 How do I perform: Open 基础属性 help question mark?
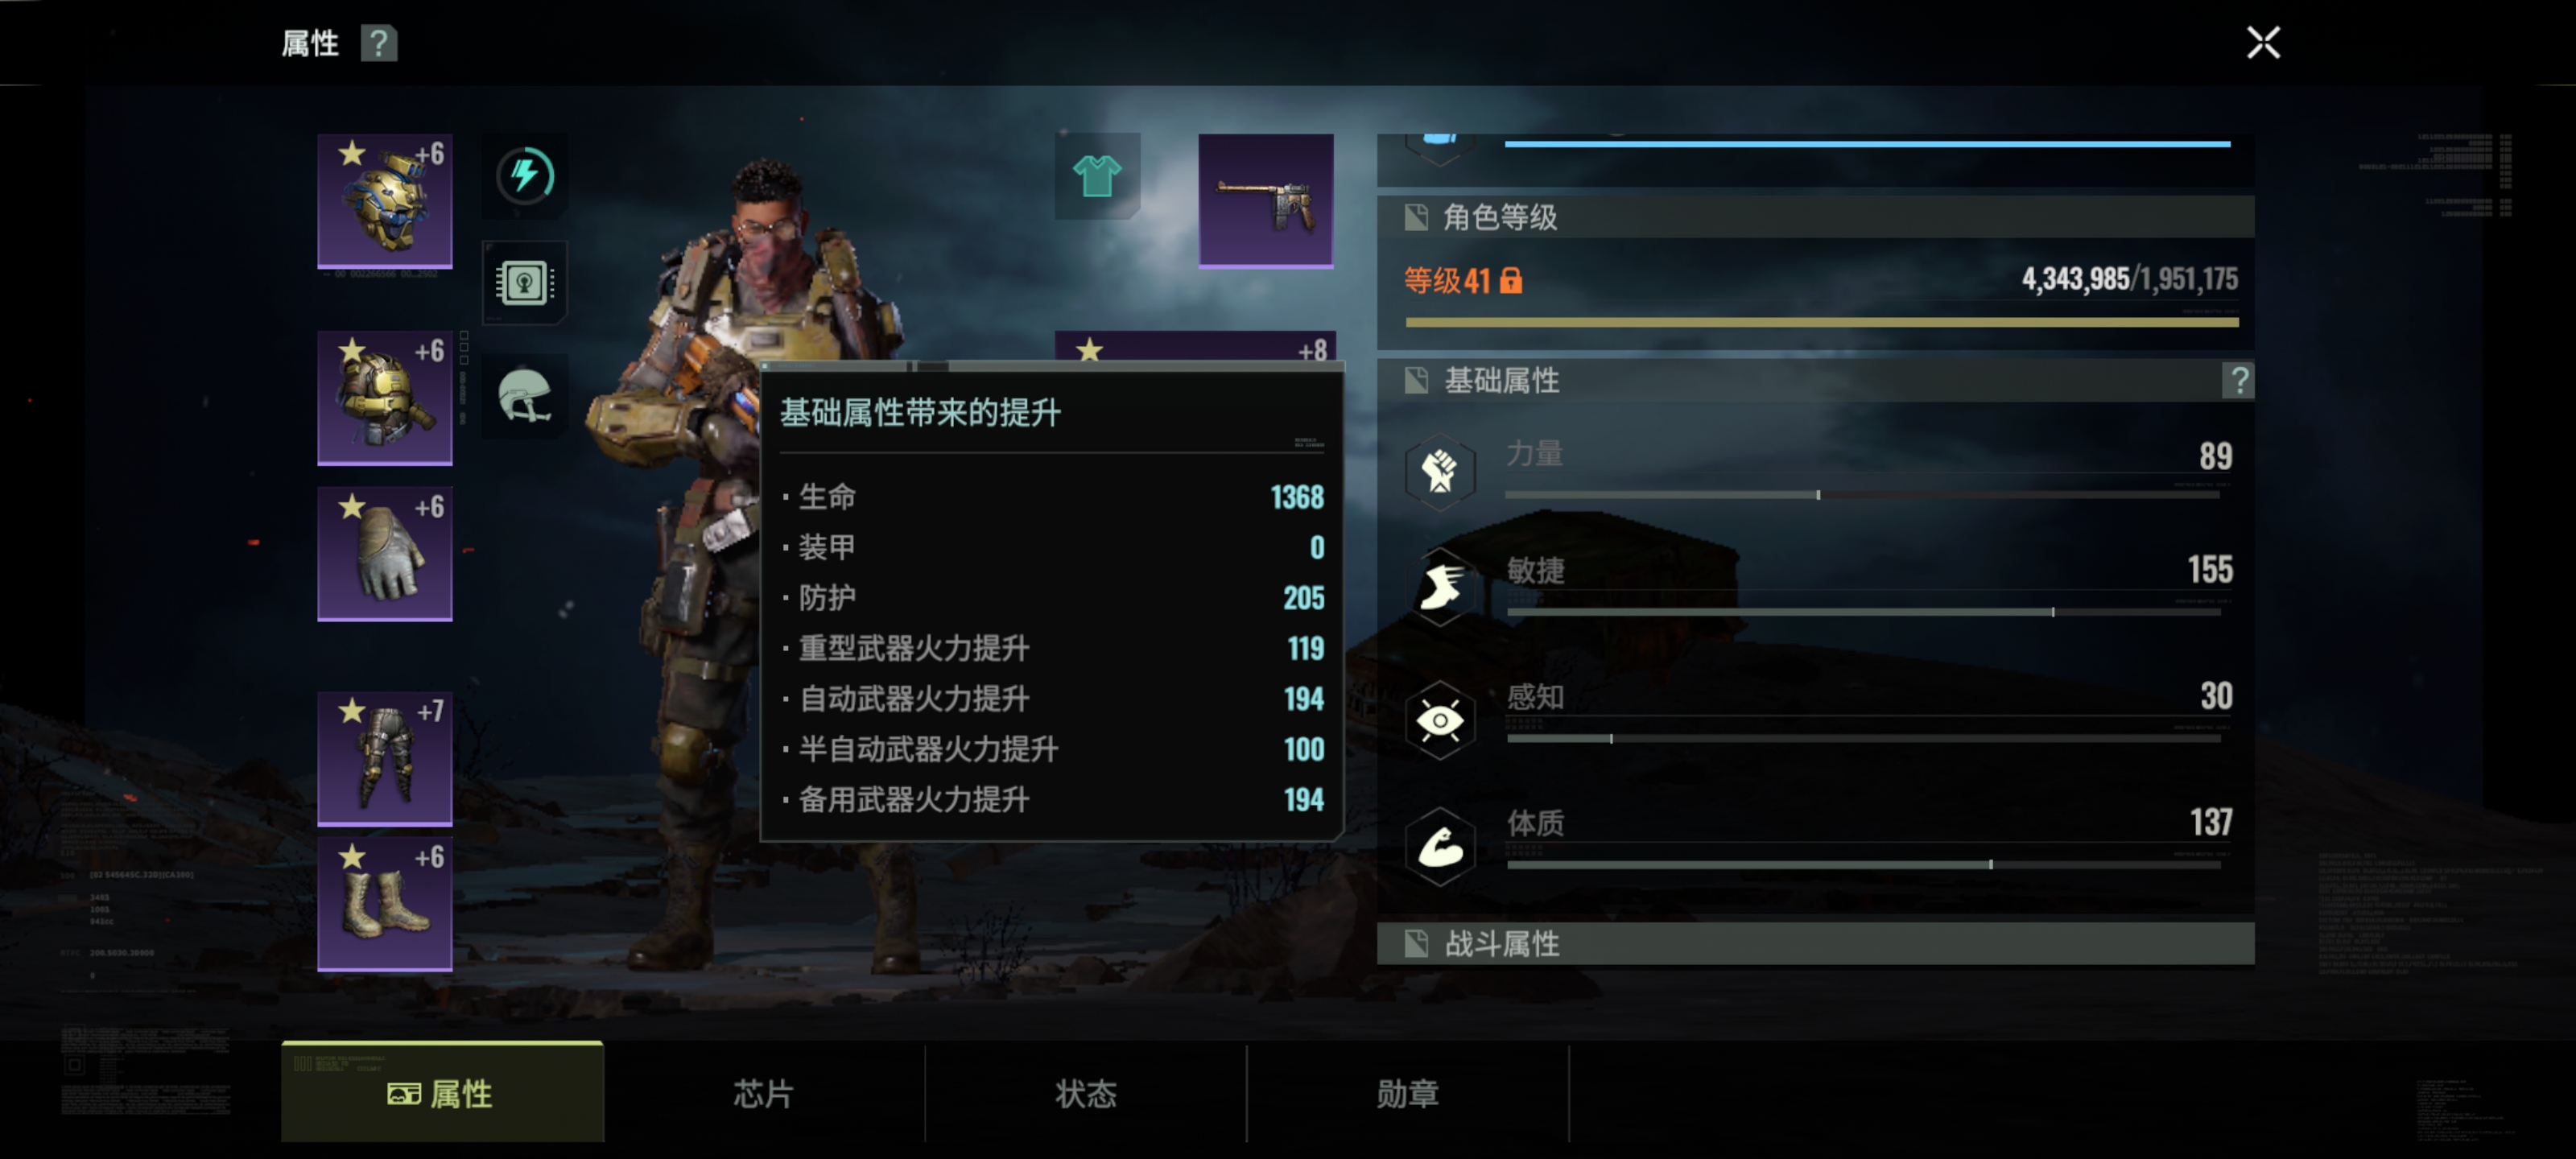click(2239, 381)
